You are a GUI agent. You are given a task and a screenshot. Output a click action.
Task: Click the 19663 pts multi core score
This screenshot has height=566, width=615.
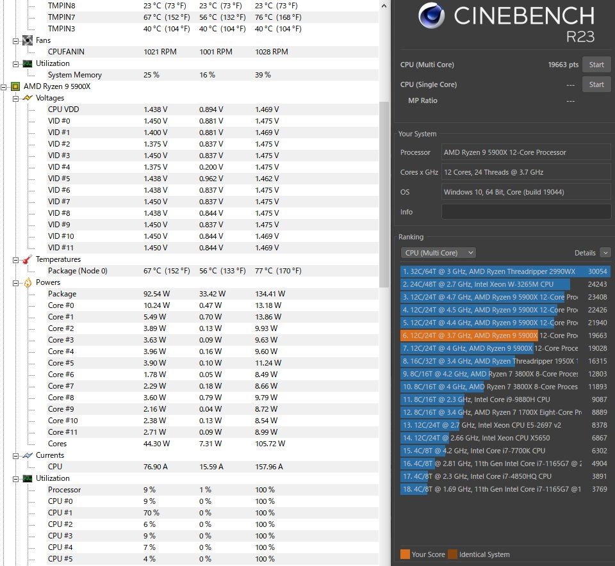563,65
